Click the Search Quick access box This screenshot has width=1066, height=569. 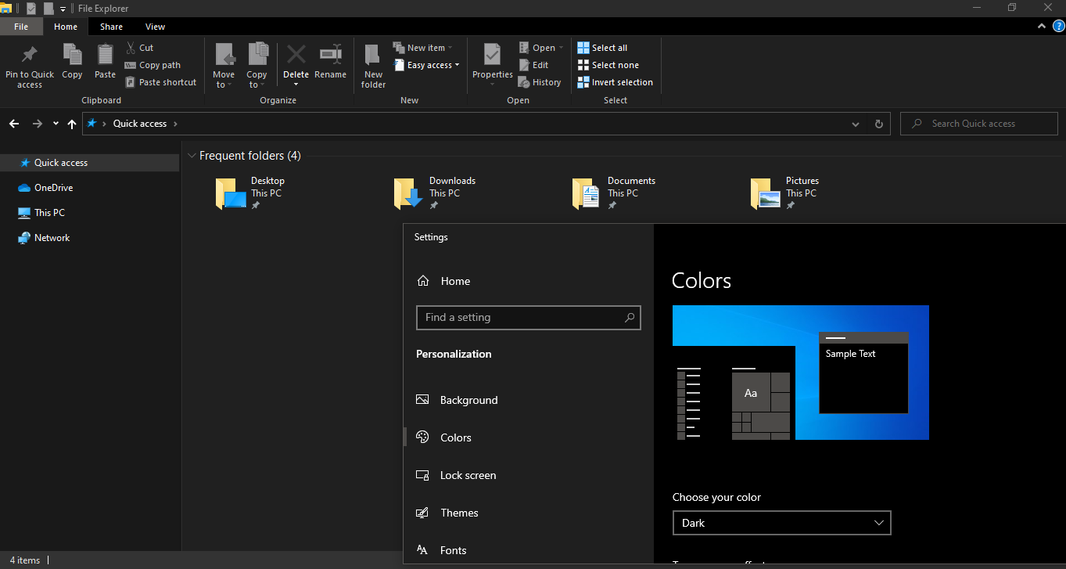(978, 124)
